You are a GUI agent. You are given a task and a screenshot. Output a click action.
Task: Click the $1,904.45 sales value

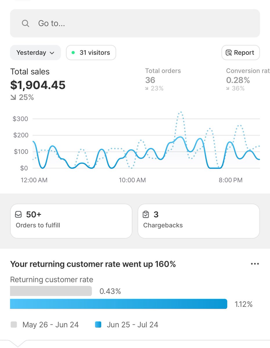point(38,85)
